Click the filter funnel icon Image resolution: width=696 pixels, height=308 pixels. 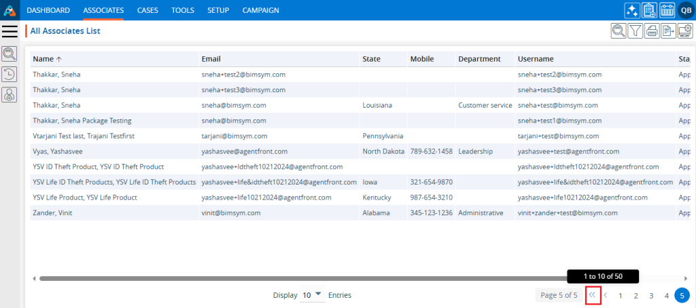[x=636, y=31]
